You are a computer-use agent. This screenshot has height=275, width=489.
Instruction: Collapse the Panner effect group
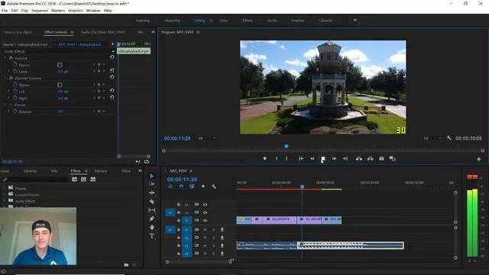5,105
